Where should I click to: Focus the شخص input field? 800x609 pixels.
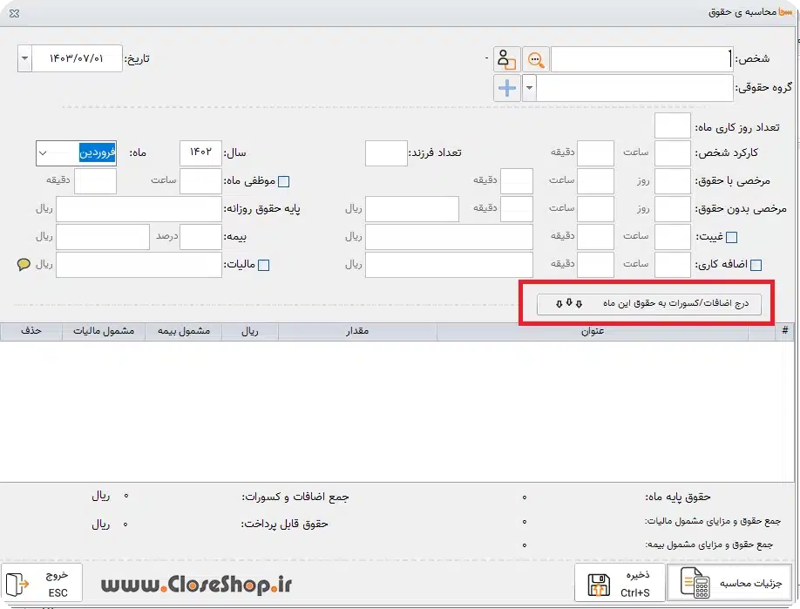tap(642, 59)
